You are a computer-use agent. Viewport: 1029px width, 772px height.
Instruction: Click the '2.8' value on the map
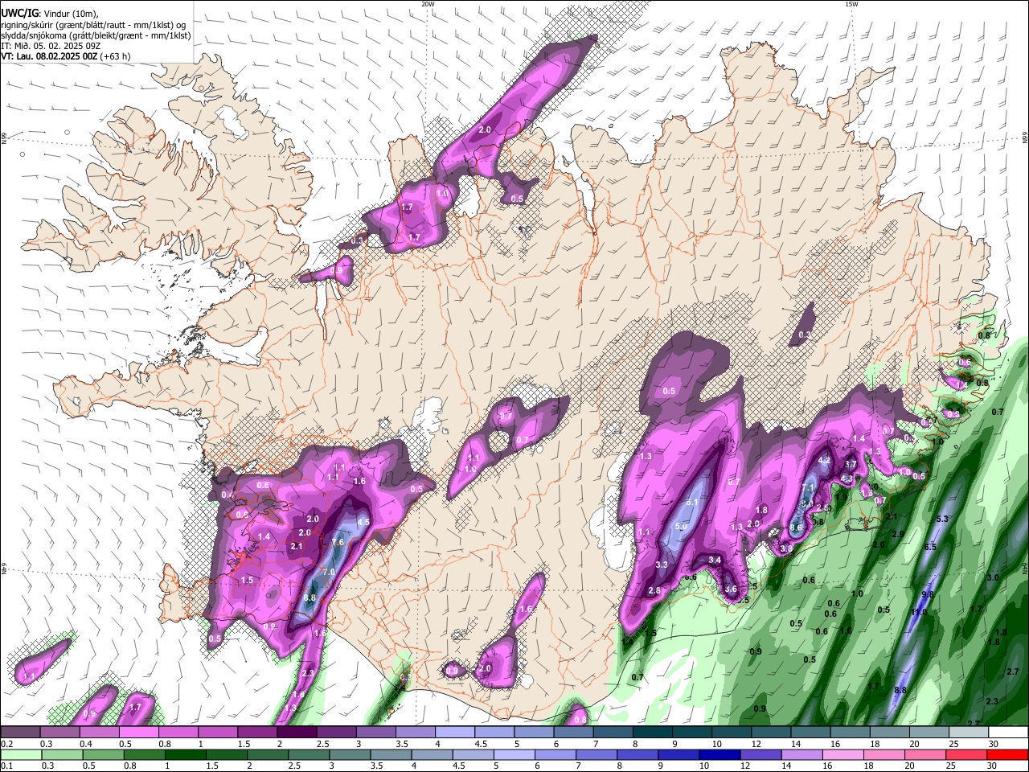[x=654, y=591]
